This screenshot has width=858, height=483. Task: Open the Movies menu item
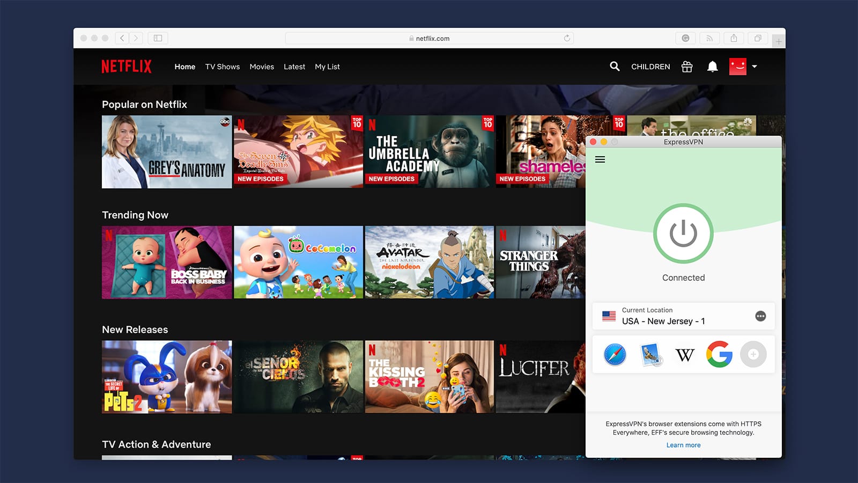click(262, 67)
